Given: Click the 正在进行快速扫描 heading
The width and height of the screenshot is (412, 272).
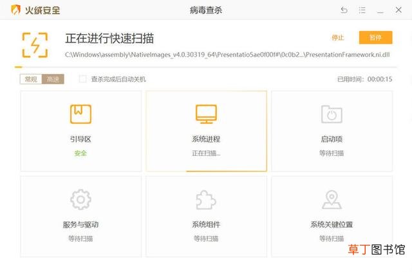Looking at the screenshot, I should click(109, 39).
